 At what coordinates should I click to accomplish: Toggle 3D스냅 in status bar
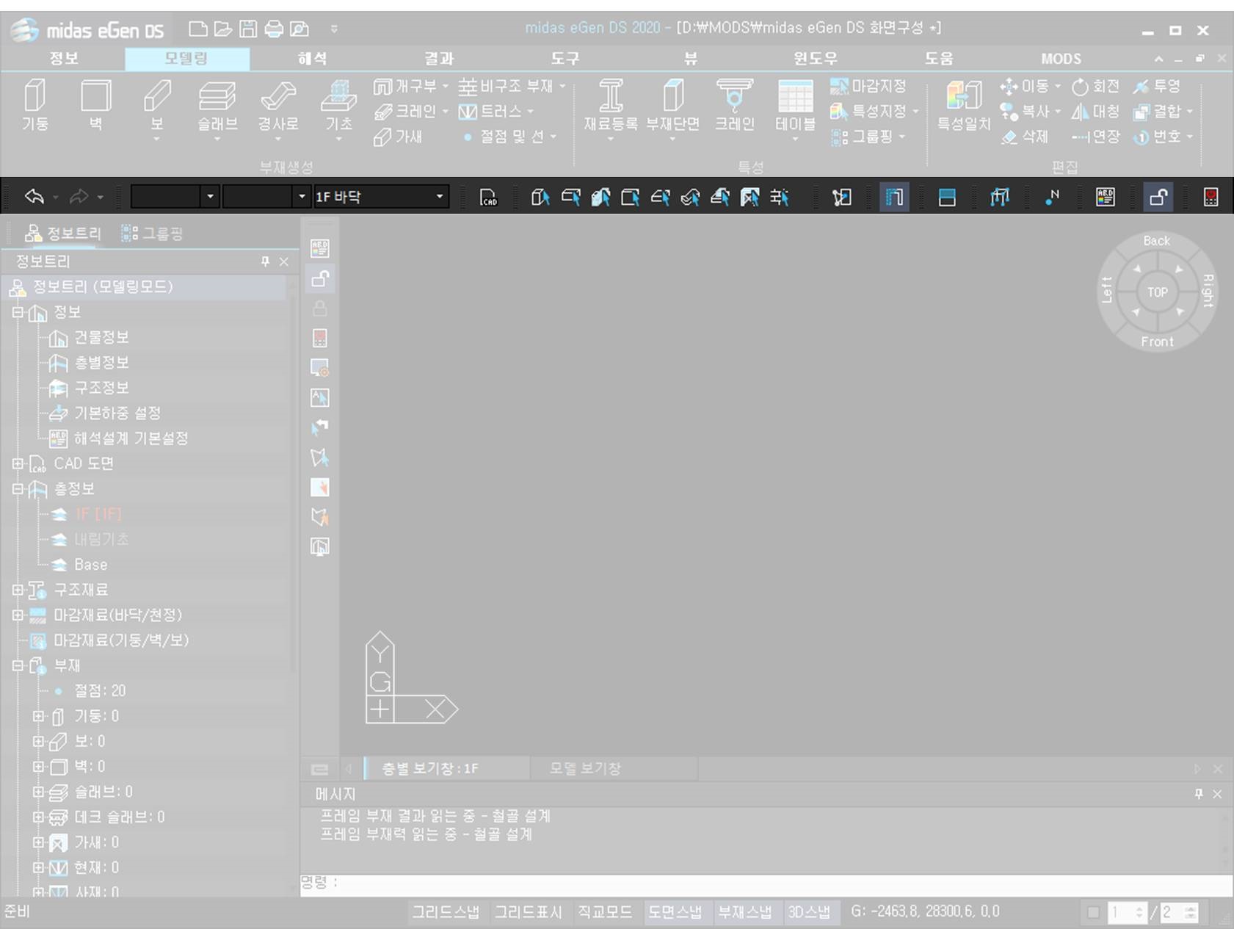coord(810,912)
